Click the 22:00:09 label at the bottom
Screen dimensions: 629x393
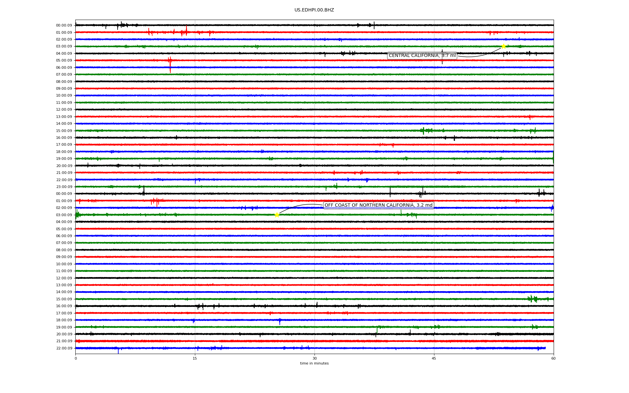coord(64,348)
